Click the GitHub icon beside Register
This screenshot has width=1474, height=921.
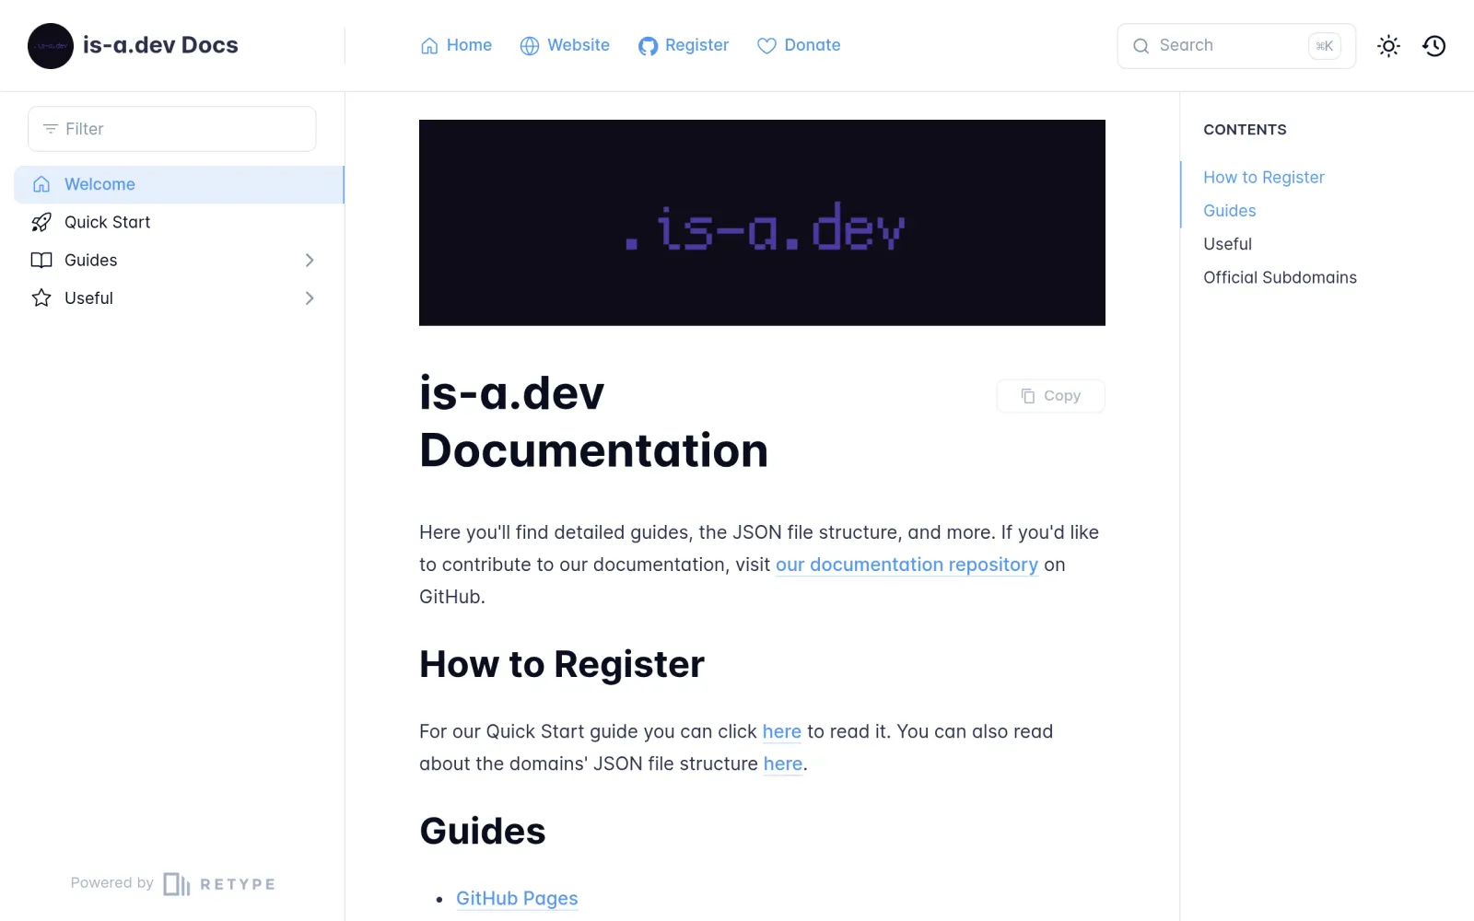coord(648,46)
